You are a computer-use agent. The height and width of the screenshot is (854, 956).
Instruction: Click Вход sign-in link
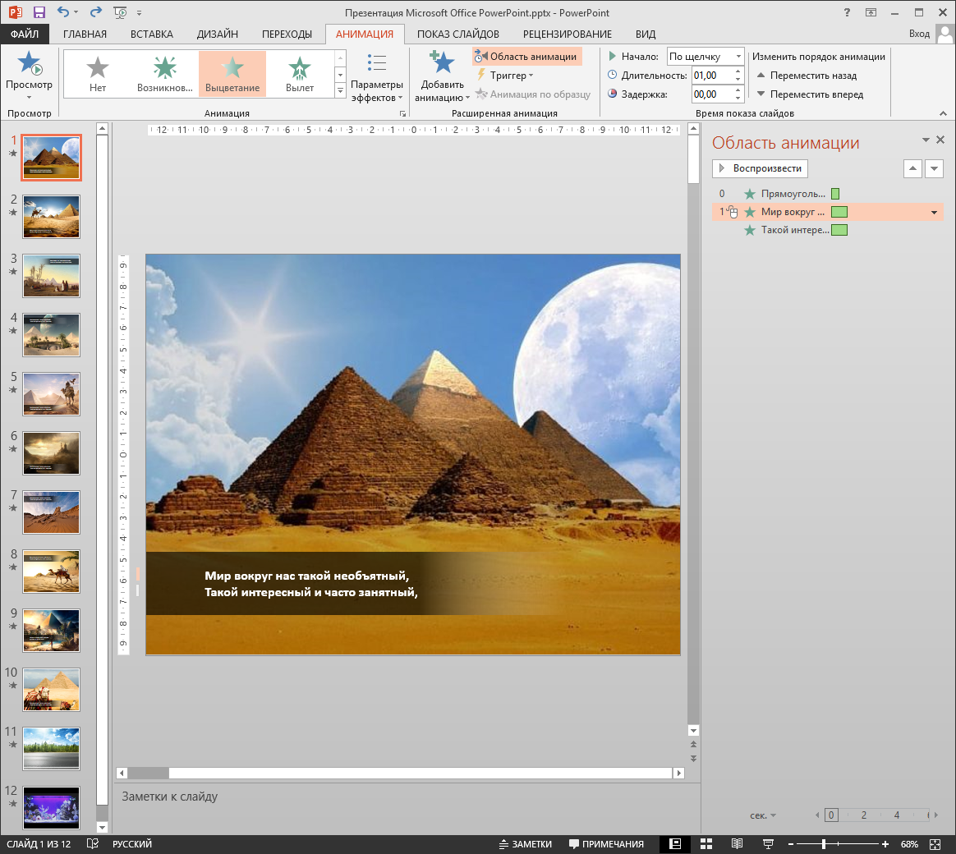(x=919, y=34)
